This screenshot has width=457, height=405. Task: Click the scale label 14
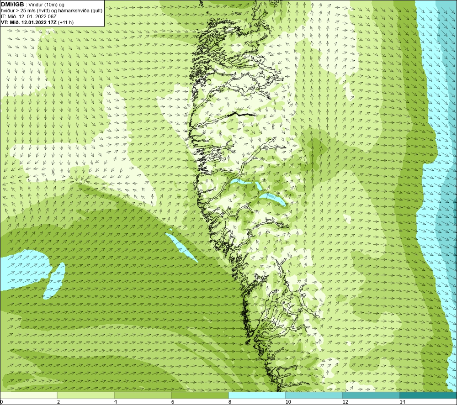coord(402,402)
